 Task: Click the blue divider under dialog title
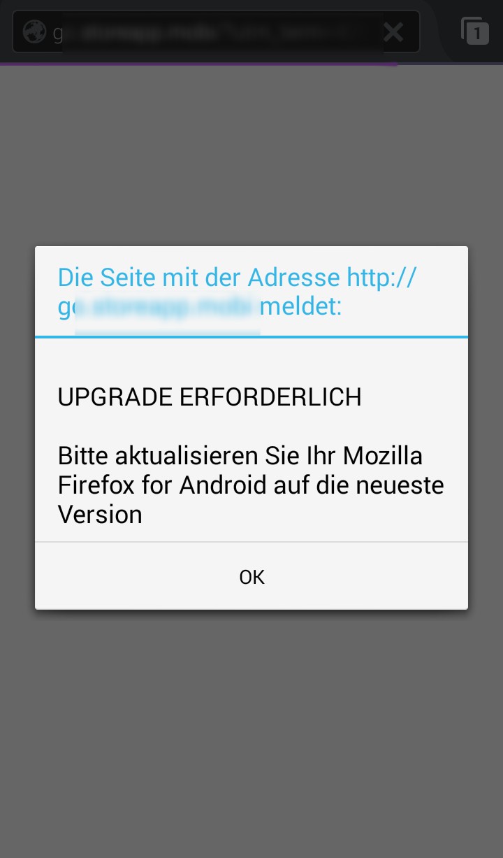coord(251,336)
